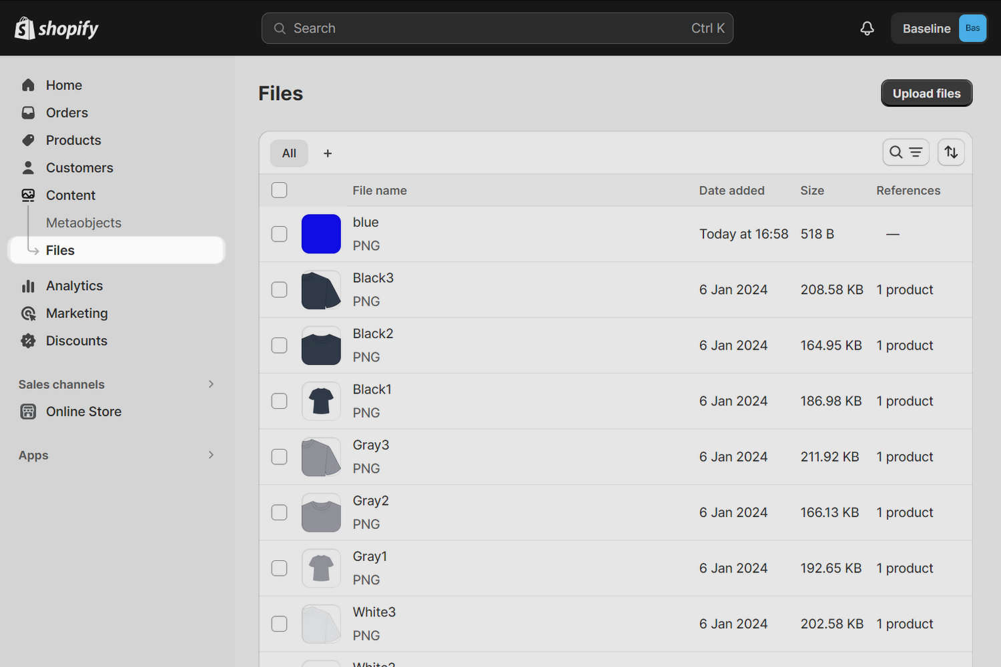Click the Upload files button
Viewport: 1001px width, 667px height.
pos(926,93)
